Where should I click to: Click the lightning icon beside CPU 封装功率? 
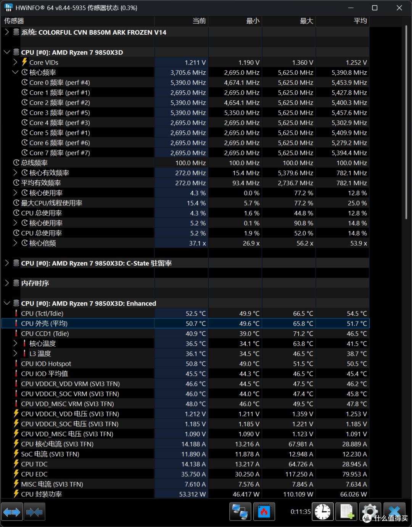[x=16, y=494]
